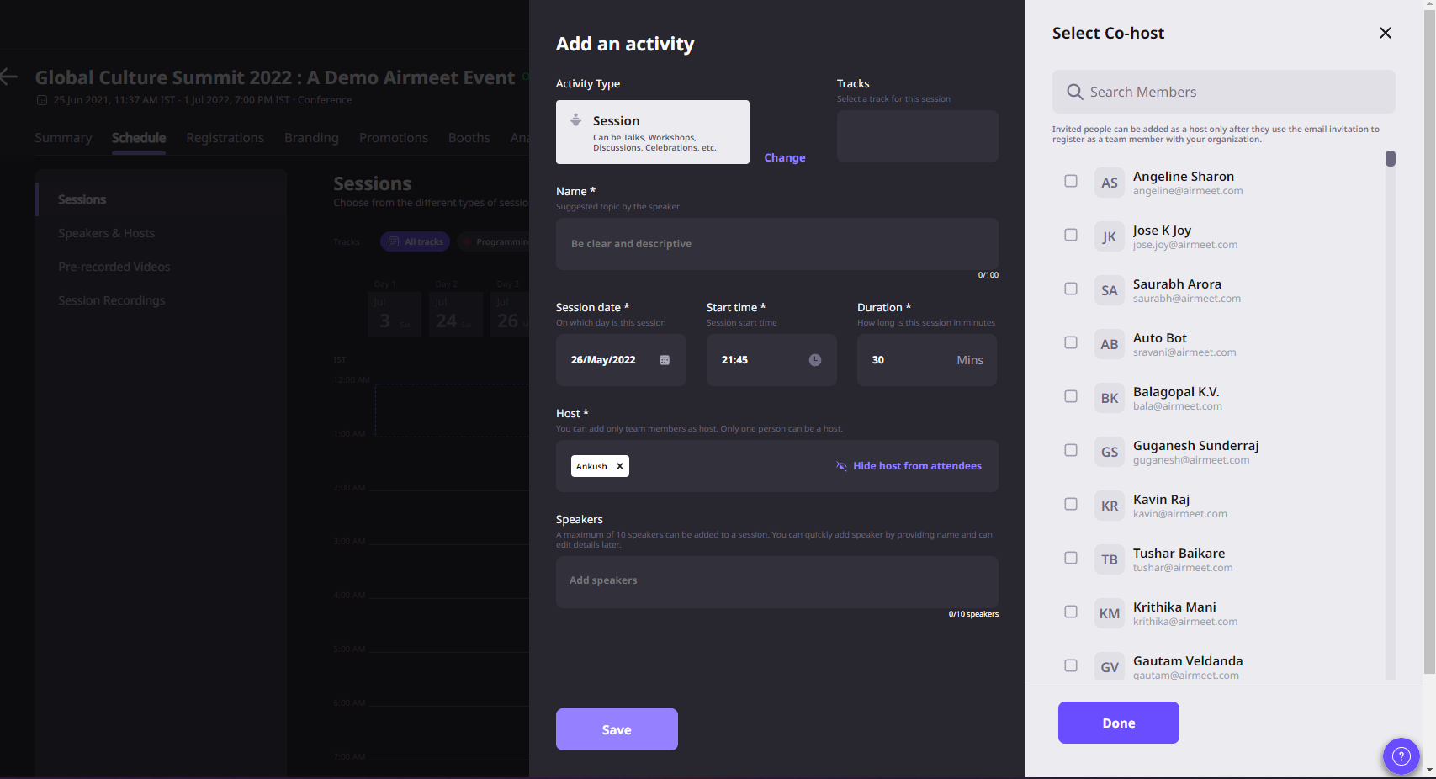This screenshot has height=779, width=1436.
Task: Open Speakers & Hosts in sidebar
Action: tap(106, 233)
